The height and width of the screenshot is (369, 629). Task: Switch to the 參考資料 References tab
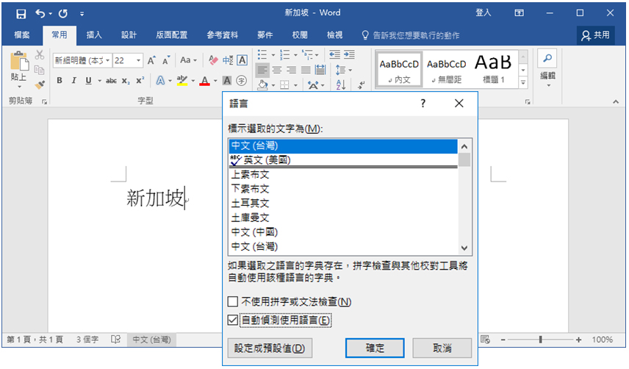click(222, 35)
